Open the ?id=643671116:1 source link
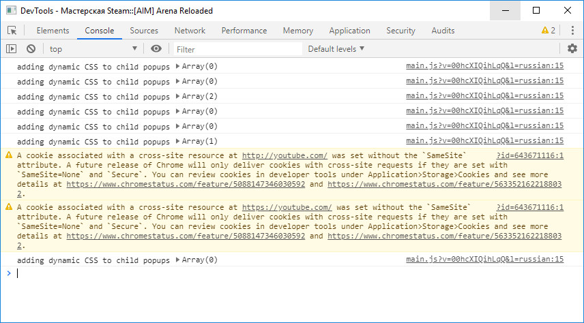The height and width of the screenshot is (323, 584). click(529, 155)
